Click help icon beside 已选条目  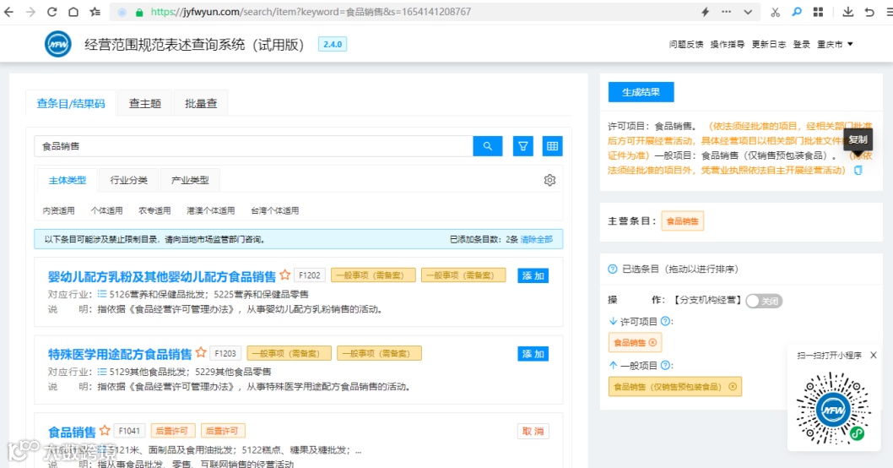point(612,269)
